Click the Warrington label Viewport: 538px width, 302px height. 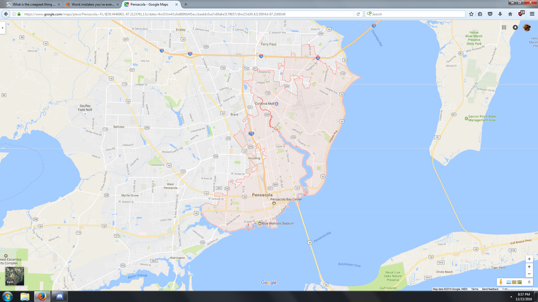[177, 258]
